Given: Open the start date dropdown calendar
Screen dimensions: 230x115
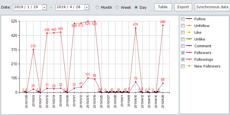Looking at the screenshot, I should [x=44, y=7].
